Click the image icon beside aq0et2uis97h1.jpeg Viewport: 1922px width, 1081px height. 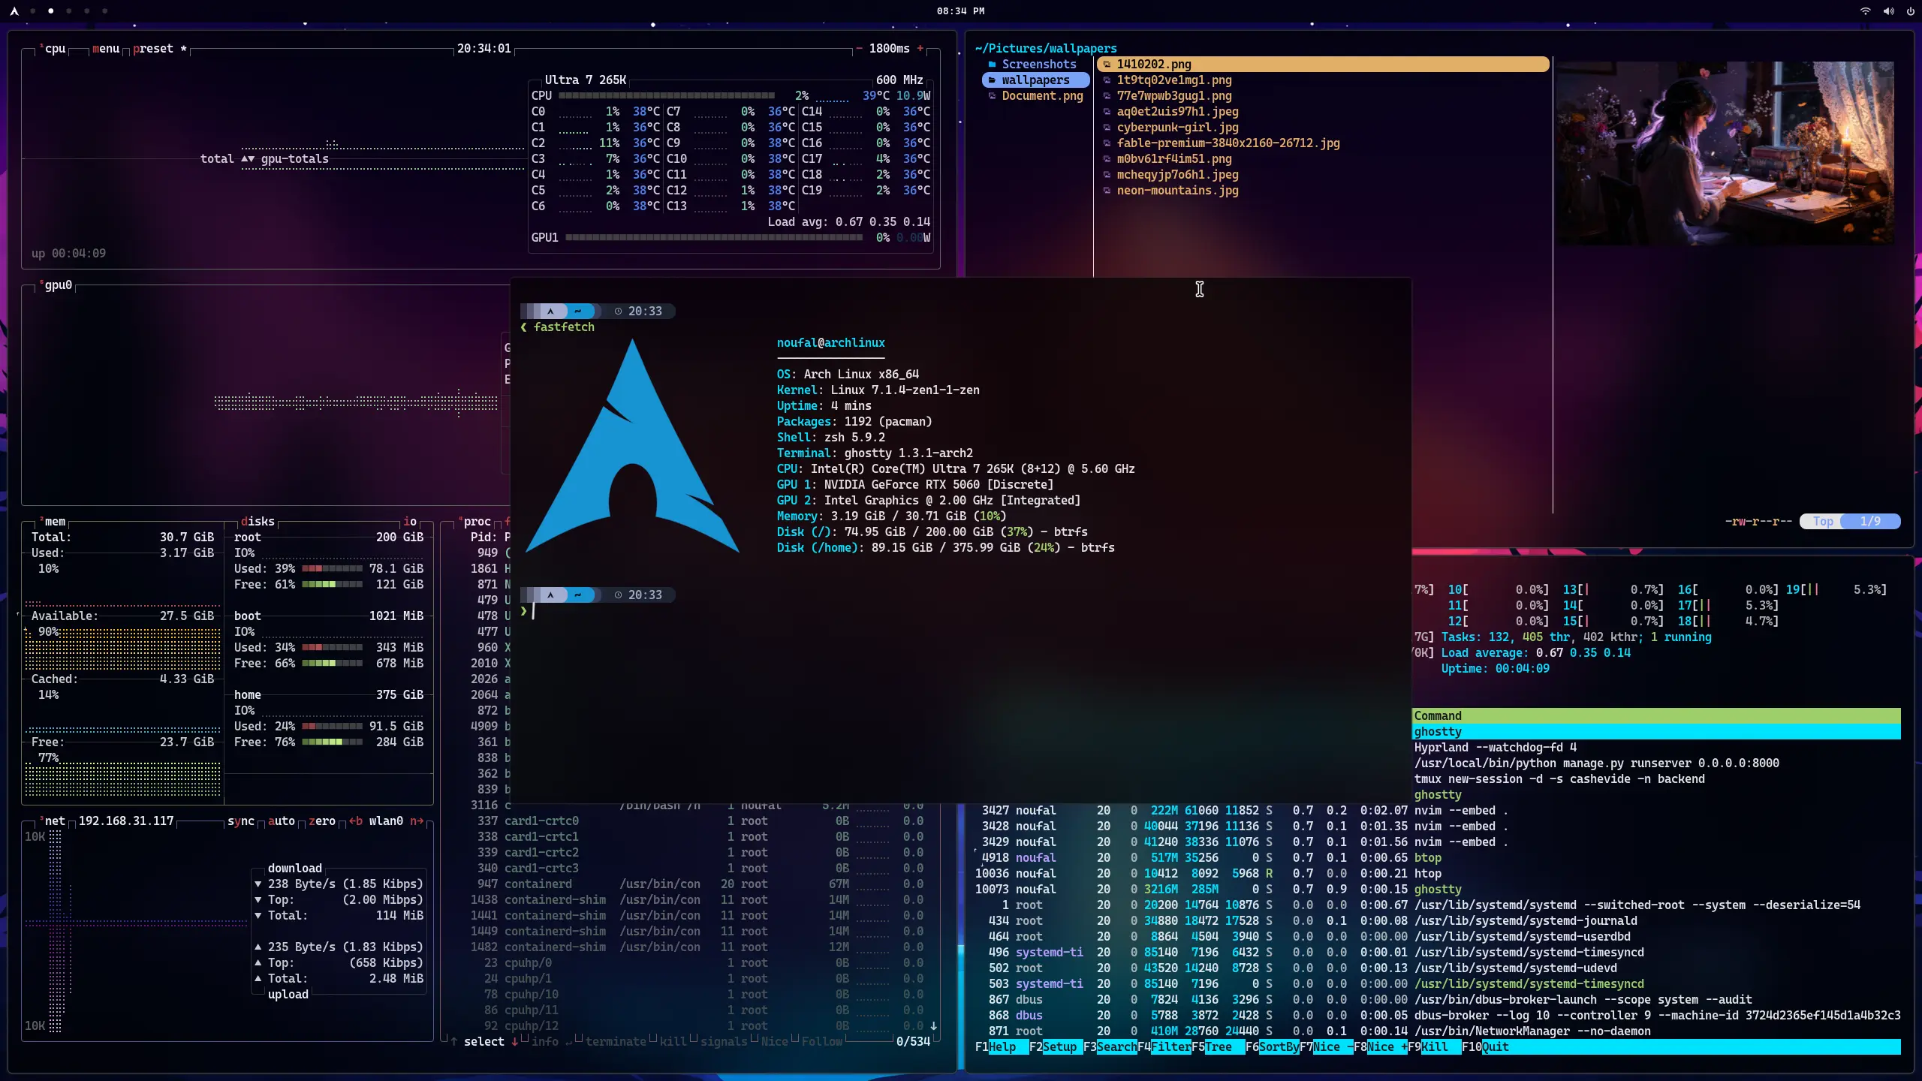[x=1107, y=112]
